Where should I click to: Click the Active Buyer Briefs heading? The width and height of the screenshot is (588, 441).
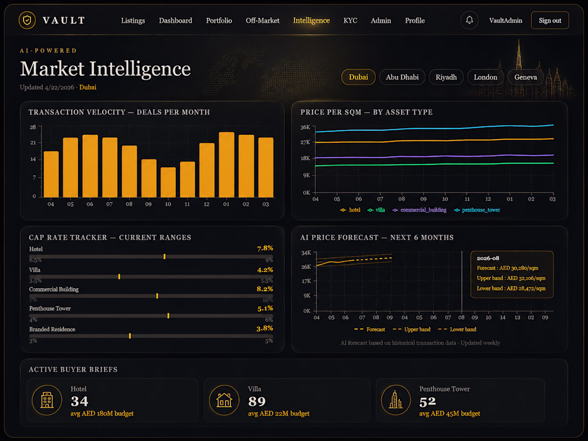[73, 369]
